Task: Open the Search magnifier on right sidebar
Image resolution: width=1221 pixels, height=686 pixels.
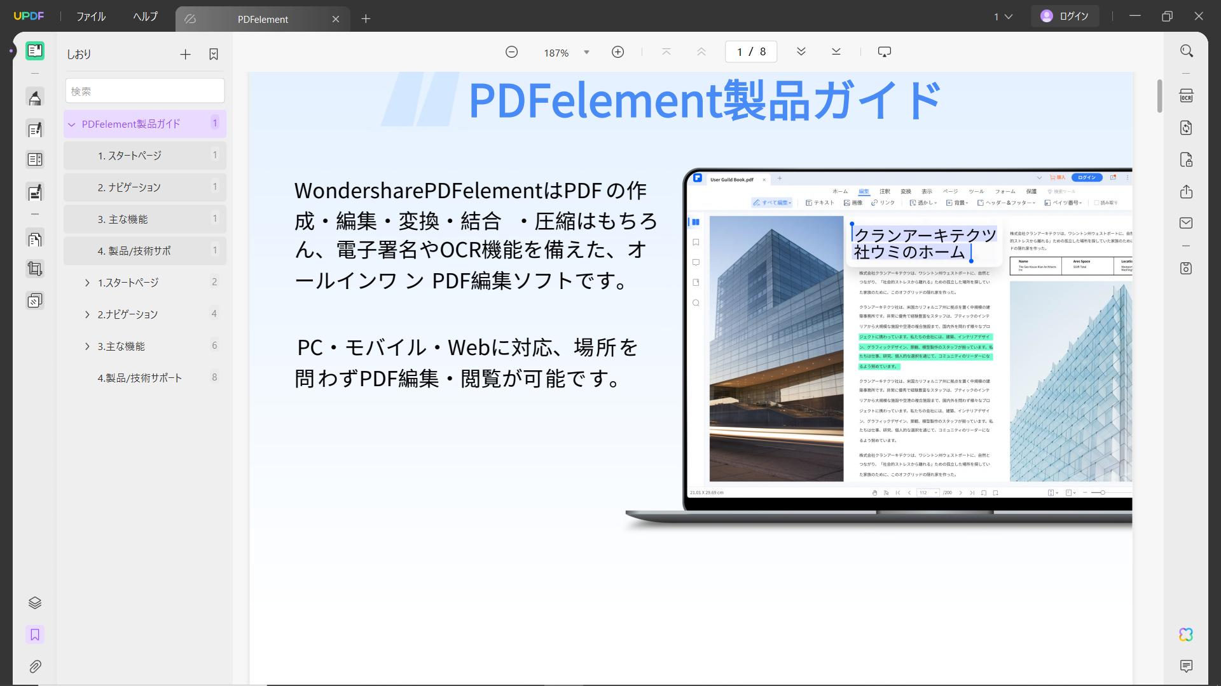Action: (x=1186, y=51)
